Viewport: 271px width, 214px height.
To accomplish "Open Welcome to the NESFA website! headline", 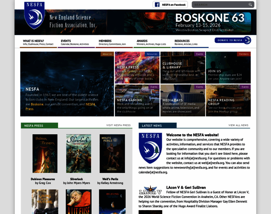I will (x=192, y=135).
